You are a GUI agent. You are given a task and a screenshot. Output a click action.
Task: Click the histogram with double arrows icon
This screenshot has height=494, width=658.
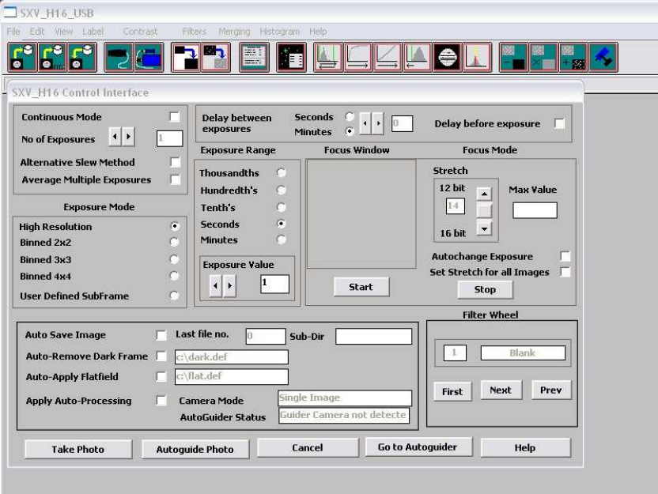click(x=328, y=57)
